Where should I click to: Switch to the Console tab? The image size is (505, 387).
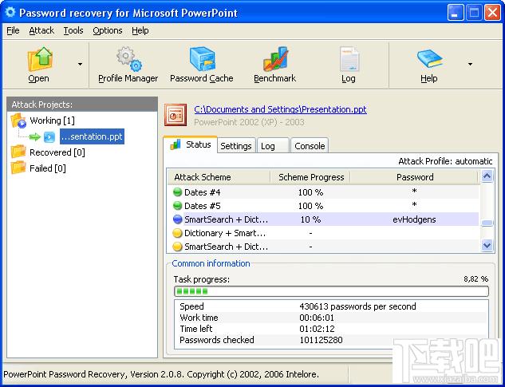click(x=310, y=146)
